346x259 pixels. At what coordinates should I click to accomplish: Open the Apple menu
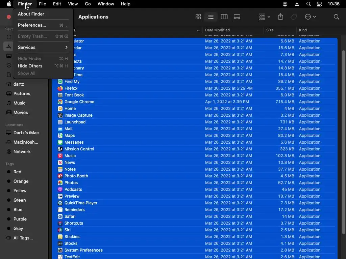tap(9, 4)
